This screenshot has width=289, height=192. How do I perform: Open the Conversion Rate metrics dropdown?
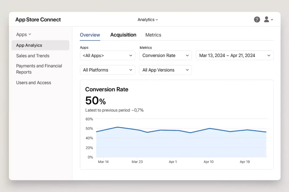(165, 55)
